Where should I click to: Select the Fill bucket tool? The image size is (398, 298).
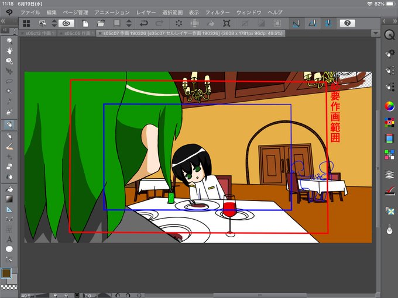coord(9,189)
